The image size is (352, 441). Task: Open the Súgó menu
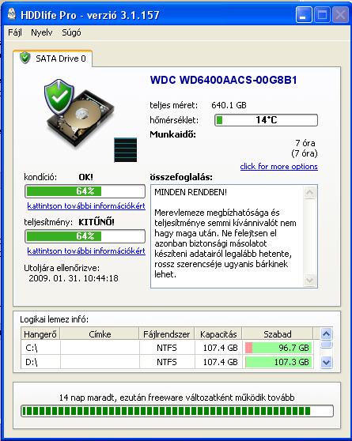pos(71,32)
